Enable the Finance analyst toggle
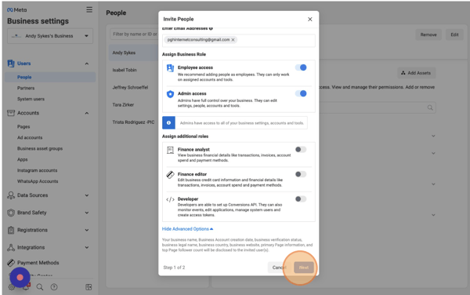 coord(301,149)
